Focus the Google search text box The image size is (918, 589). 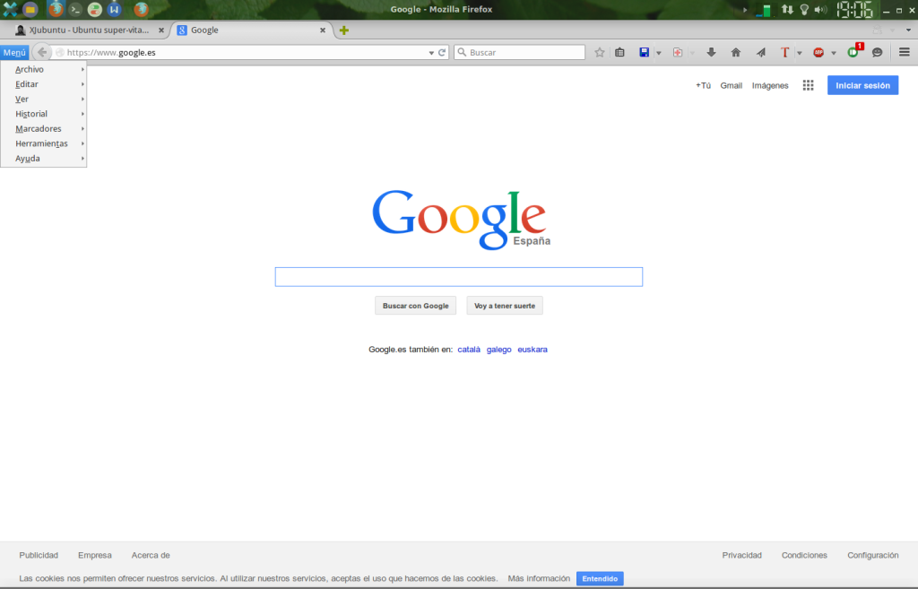point(459,277)
